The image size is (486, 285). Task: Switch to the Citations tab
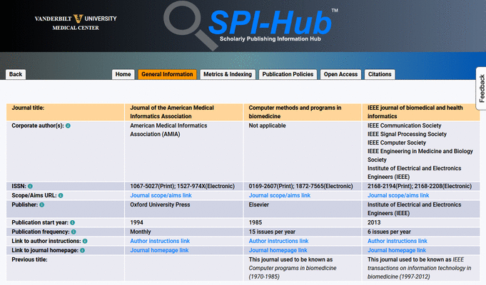pyautogui.click(x=380, y=74)
